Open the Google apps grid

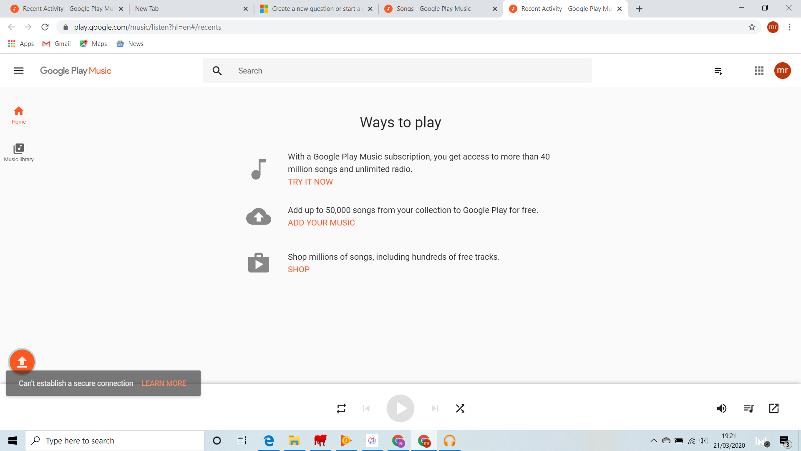point(759,71)
